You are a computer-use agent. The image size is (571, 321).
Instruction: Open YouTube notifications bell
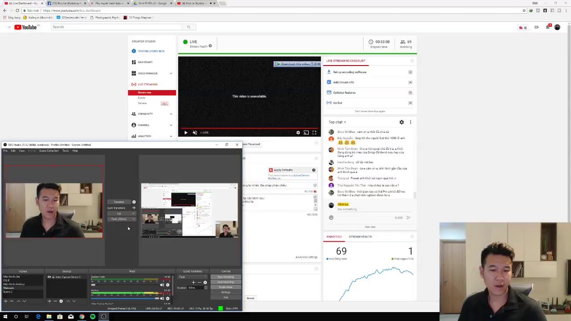(x=548, y=27)
